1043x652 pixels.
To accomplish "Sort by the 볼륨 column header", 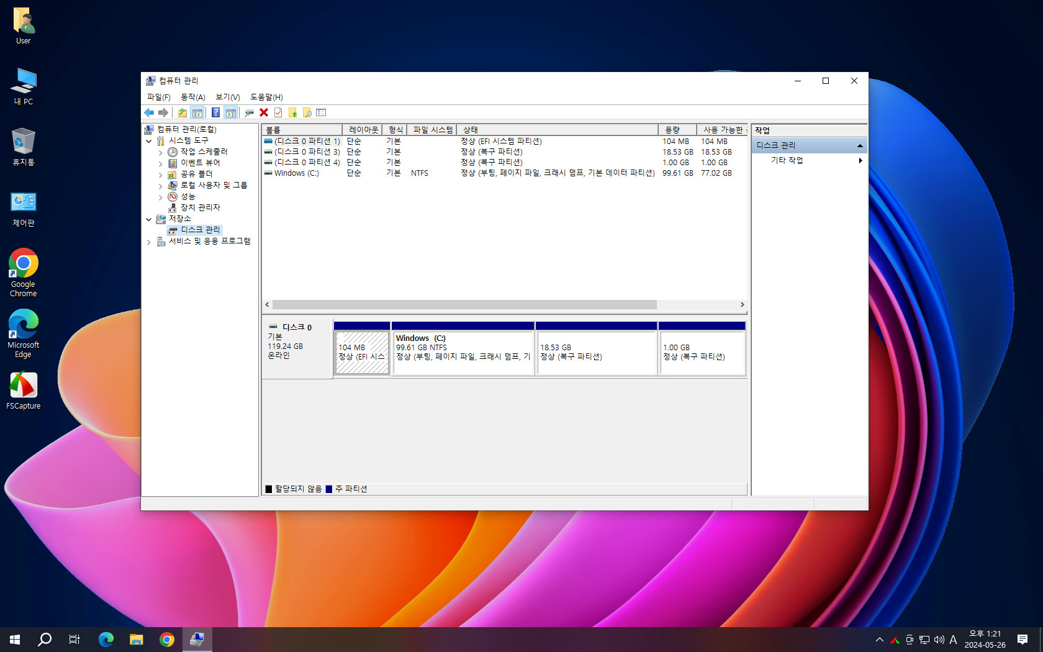I will (x=302, y=130).
